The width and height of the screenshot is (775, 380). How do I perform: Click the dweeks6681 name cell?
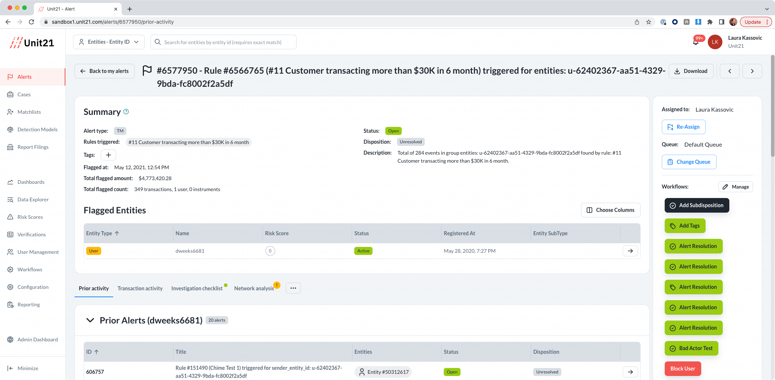(190, 251)
